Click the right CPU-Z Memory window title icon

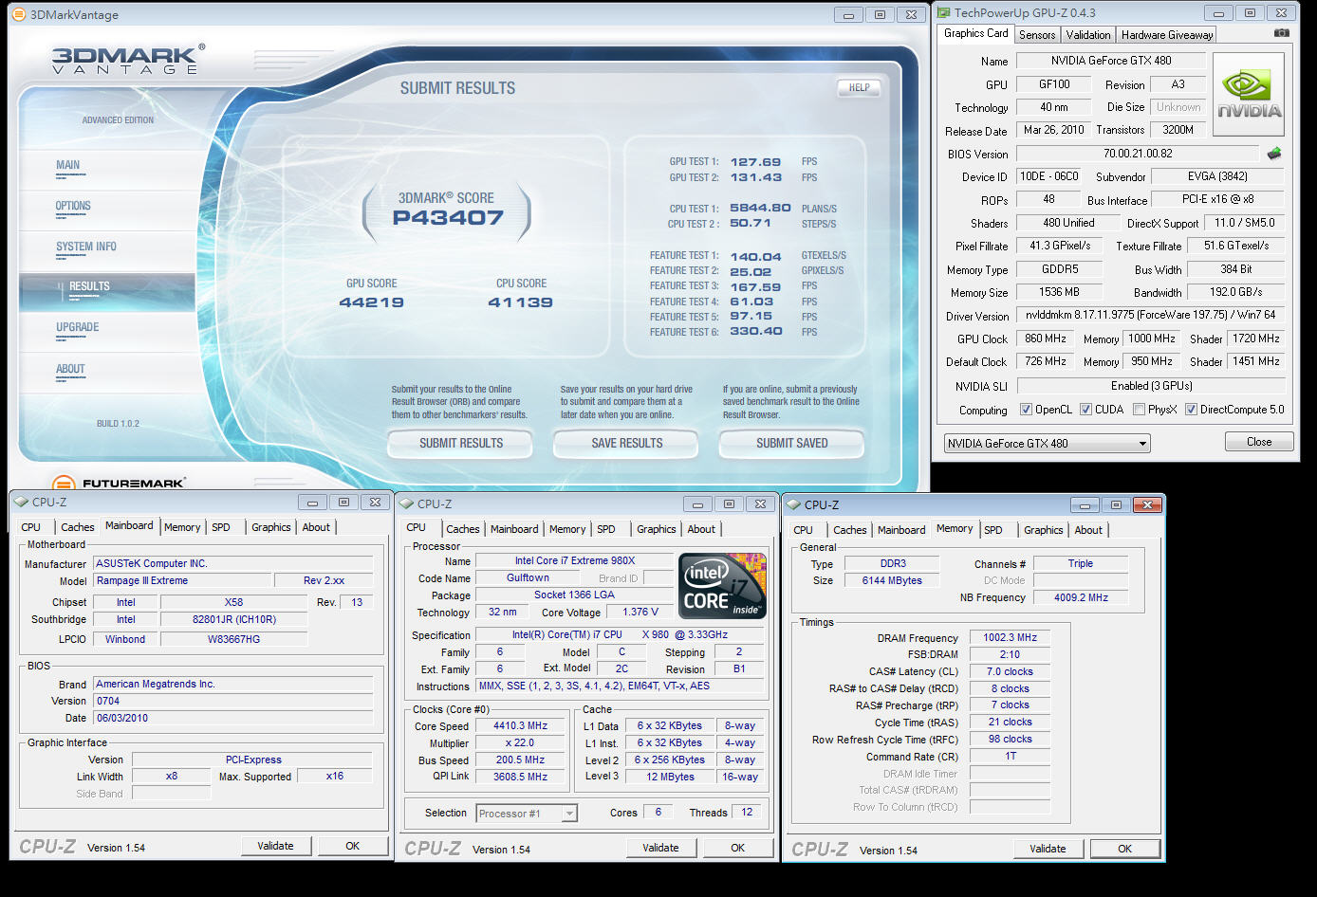coord(794,505)
